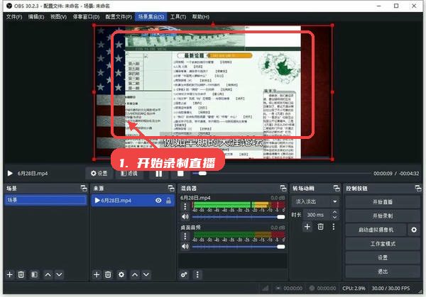Image resolution: width=426 pixels, height=297 pixels.
Task: Open the 滤镜 filters button
Action: 129,173
